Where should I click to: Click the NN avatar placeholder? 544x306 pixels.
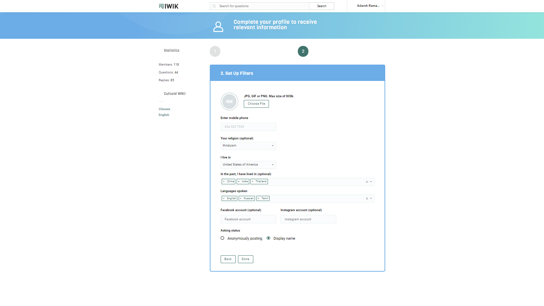tap(230, 101)
